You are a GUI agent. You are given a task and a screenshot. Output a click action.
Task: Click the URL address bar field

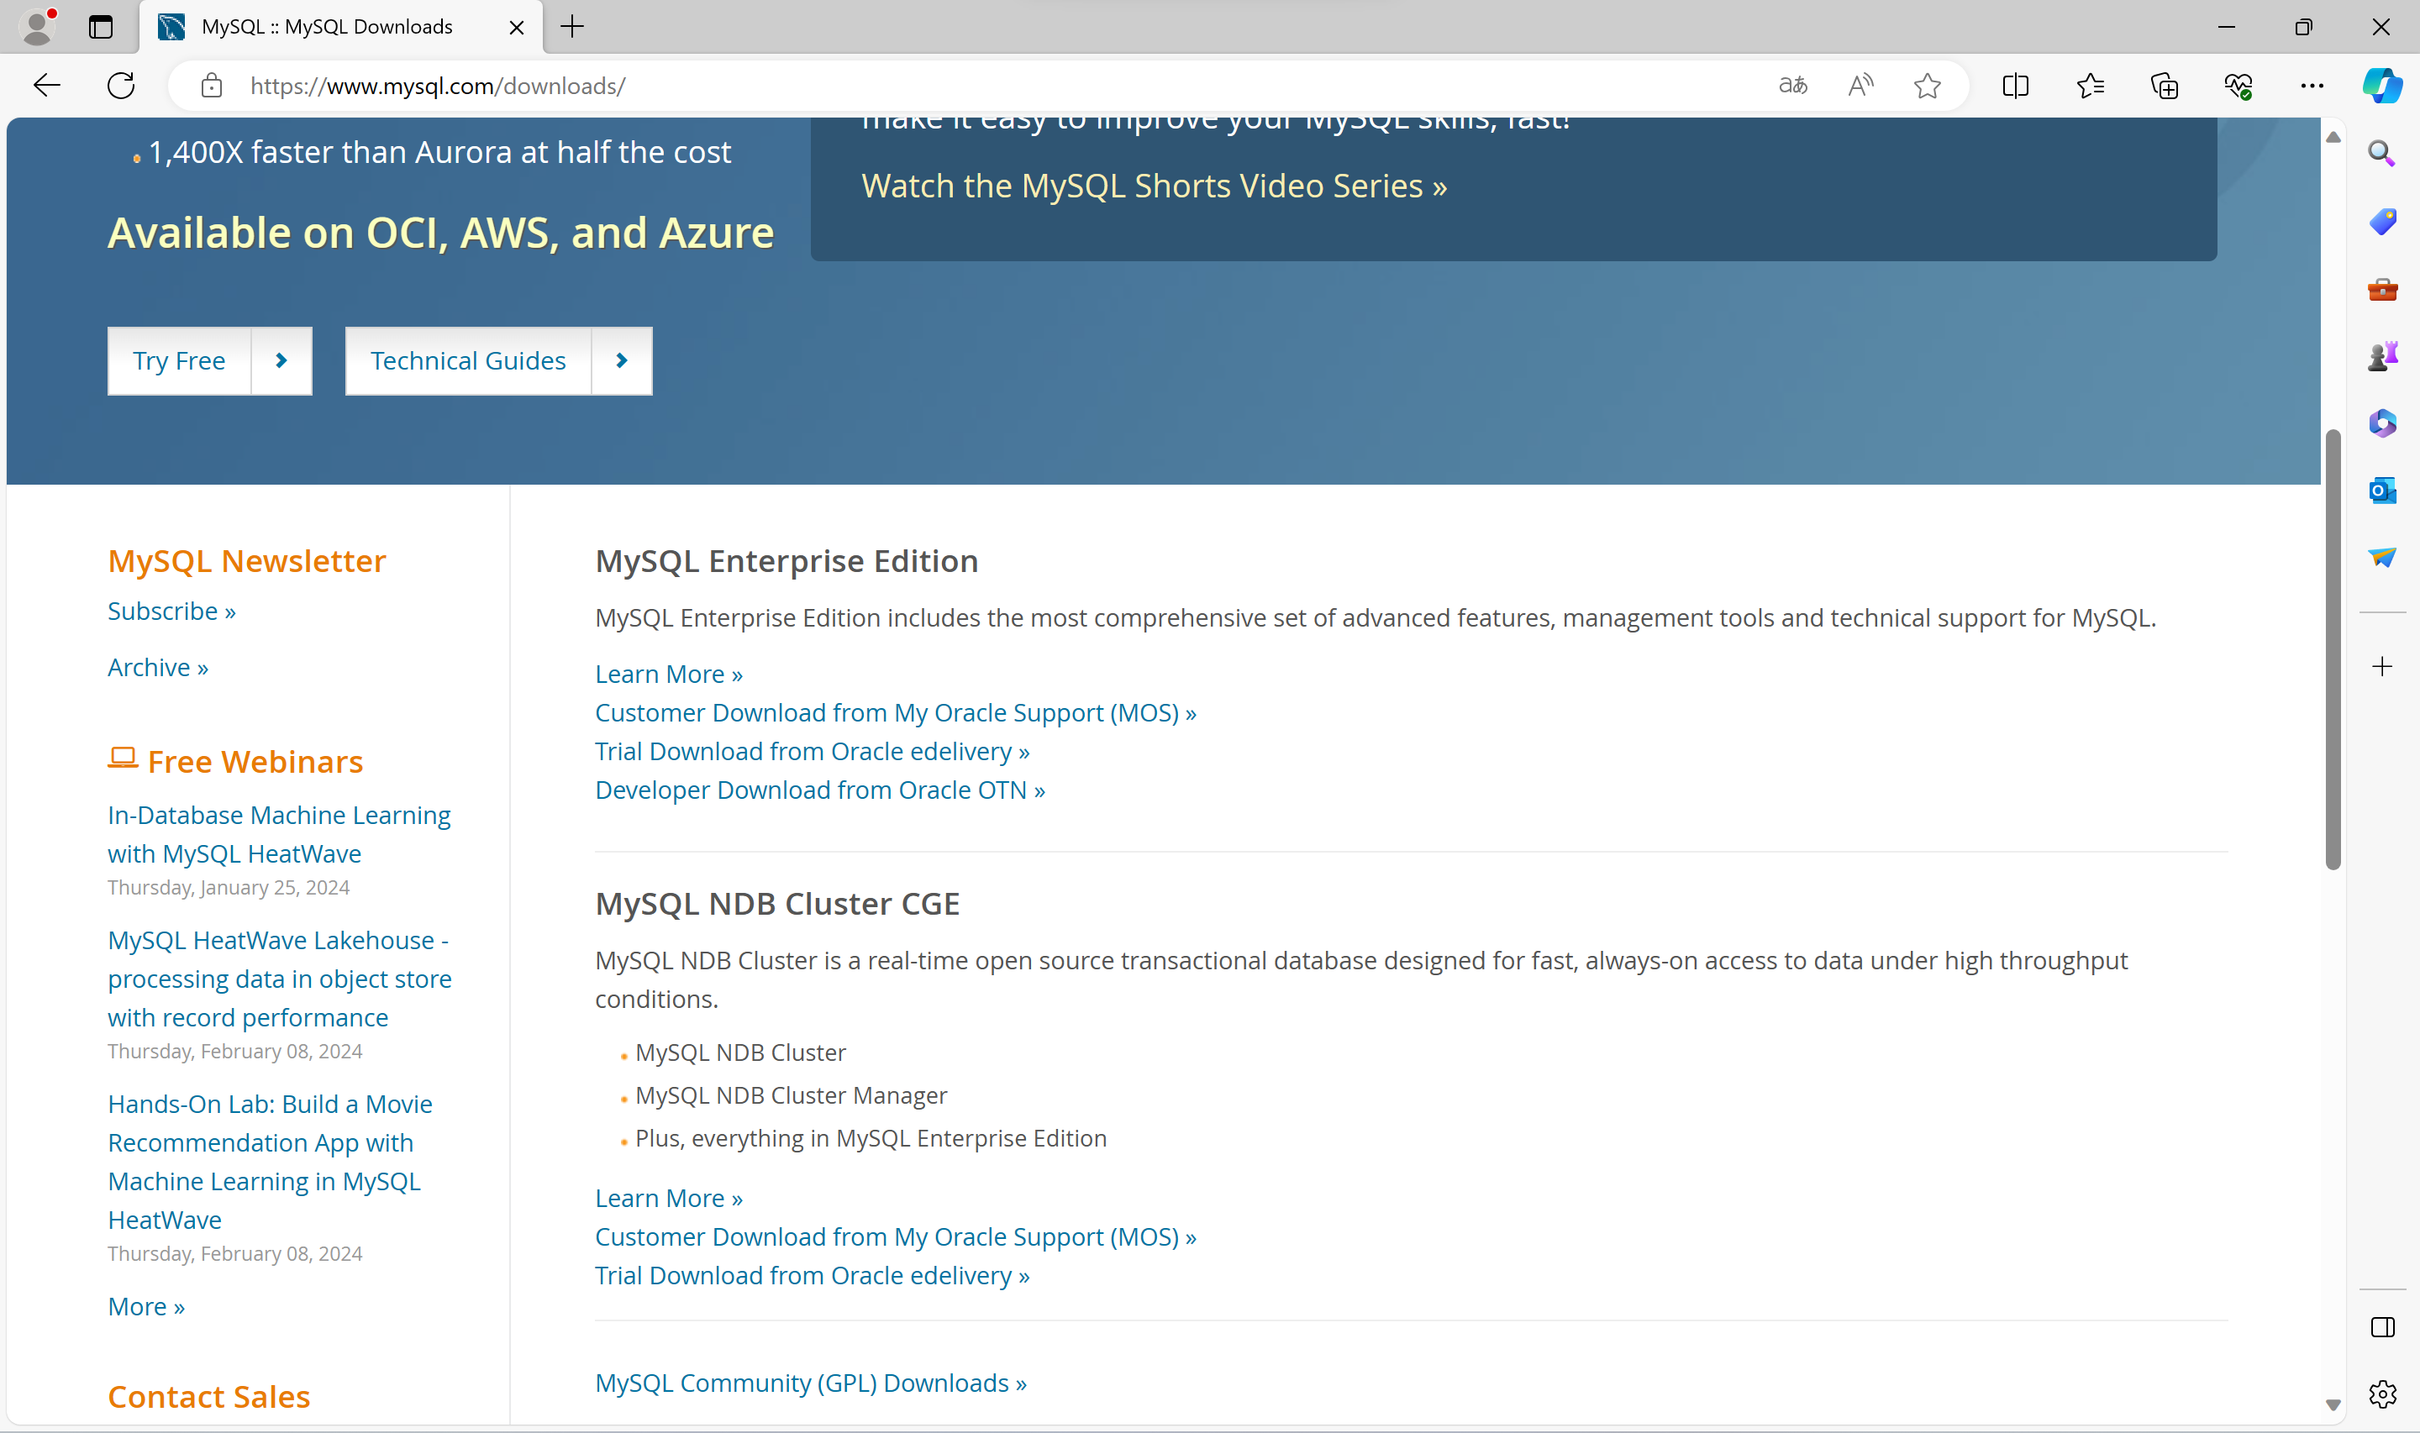pyautogui.click(x=965, y=86)
